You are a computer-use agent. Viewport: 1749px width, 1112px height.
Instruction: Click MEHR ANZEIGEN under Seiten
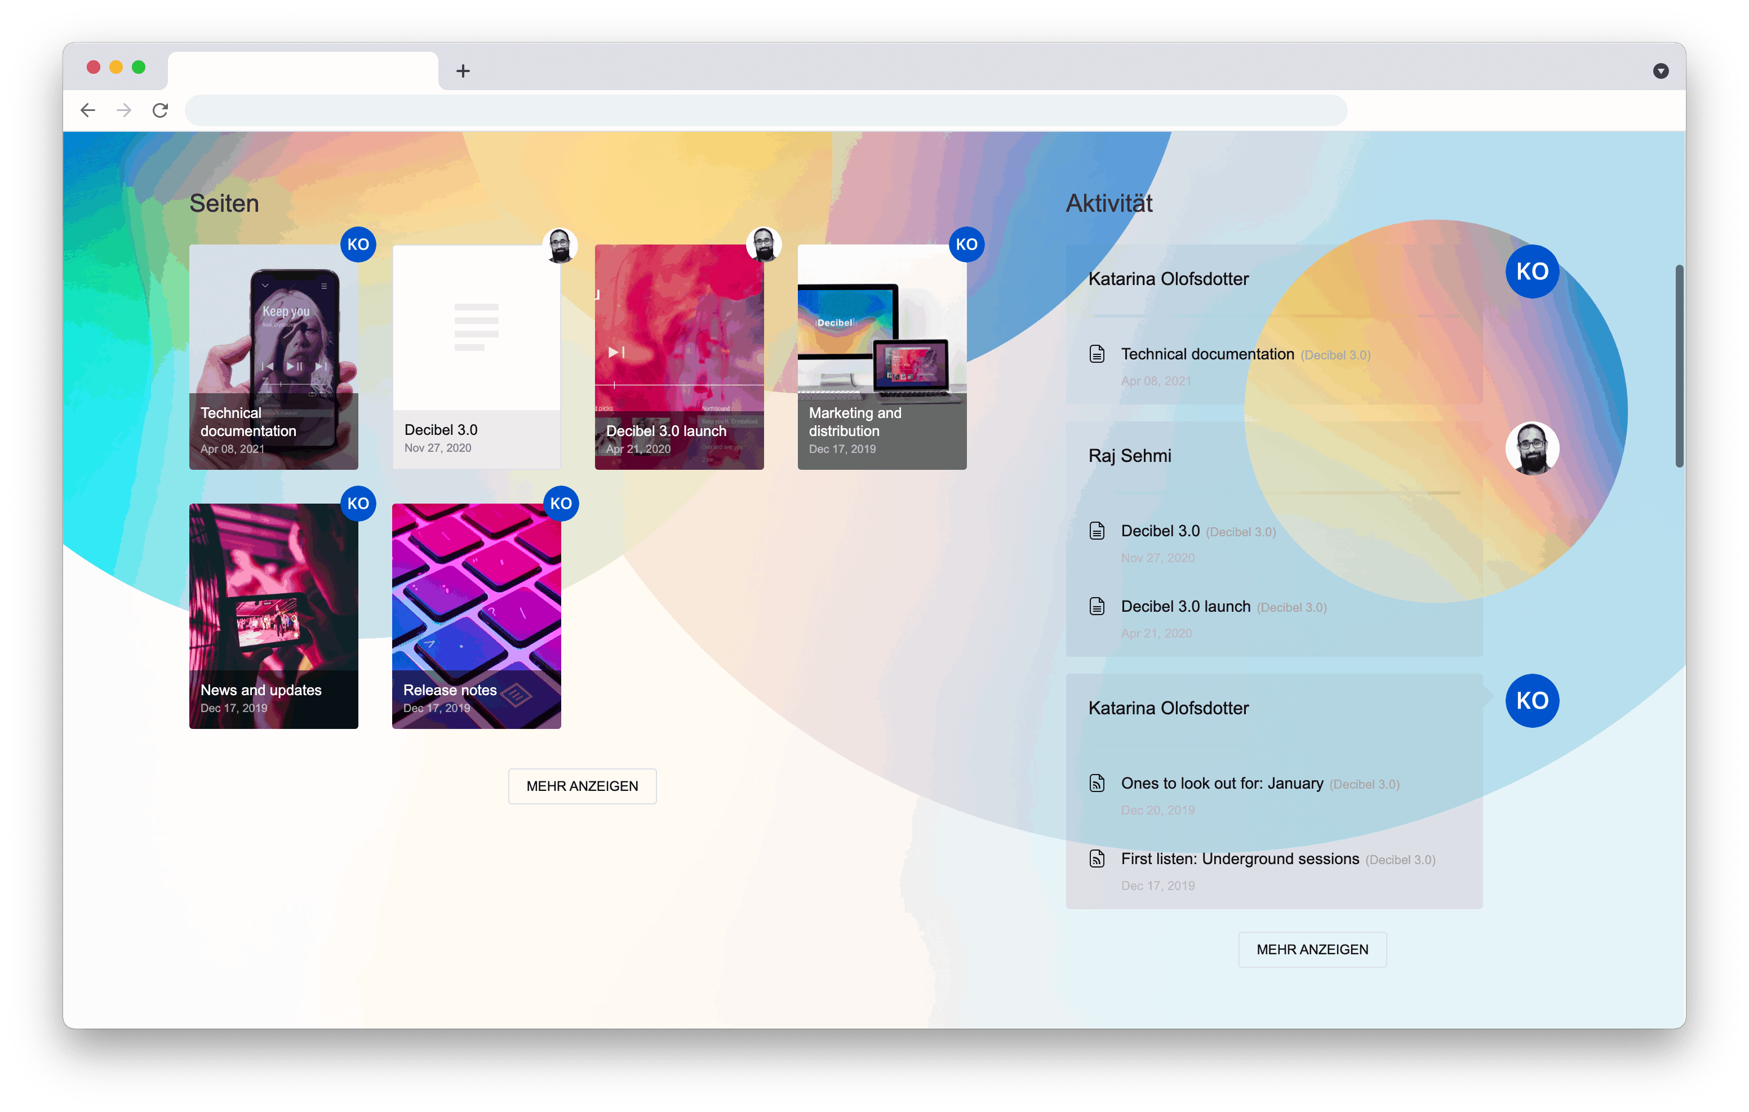583,786
